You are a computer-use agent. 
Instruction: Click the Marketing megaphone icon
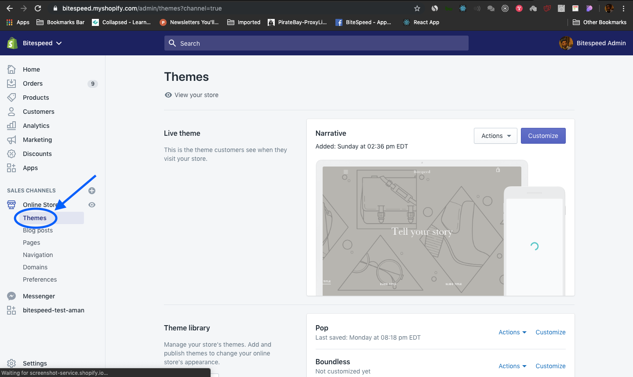pyautogui.click(x=11, y=140)
